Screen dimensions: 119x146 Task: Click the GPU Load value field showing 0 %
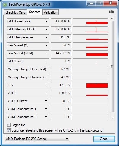pyautogui.click(x=61, y=61)
